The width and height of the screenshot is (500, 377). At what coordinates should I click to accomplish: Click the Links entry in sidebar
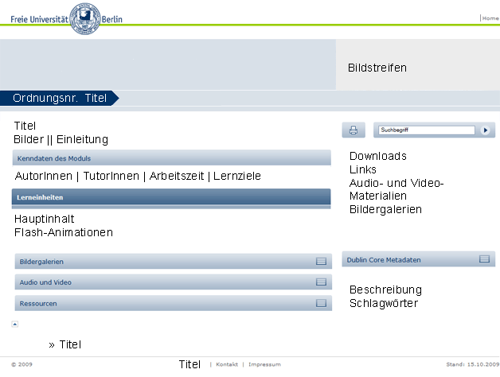click(x=363, y=169)
